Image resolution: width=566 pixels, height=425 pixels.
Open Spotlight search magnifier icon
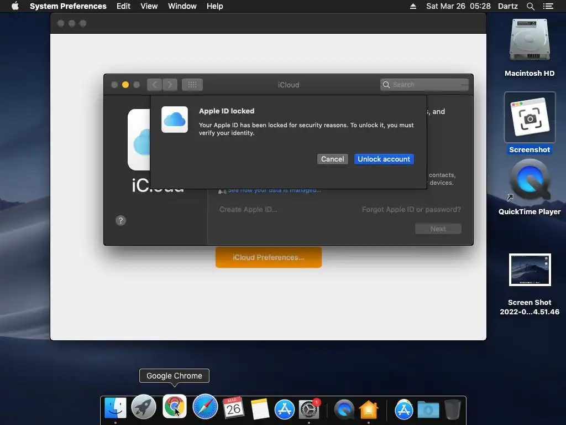pyautogui.click(x=530, y=6)
